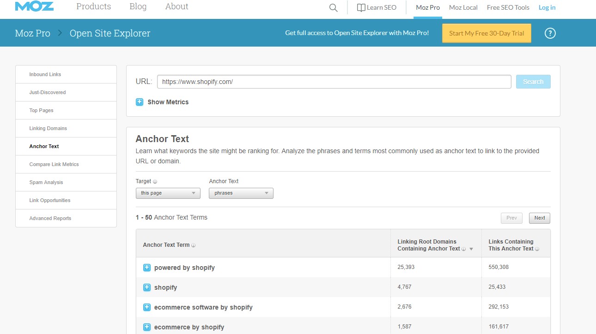Click the info icon beside Anchor Text Term header
This screenshot has height=334, width=596.
click(194, 245)
